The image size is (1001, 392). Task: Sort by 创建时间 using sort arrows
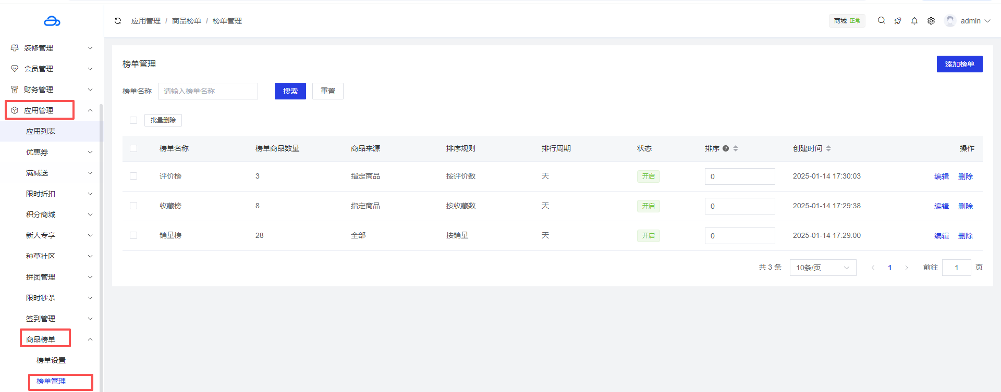tap(828, 148)
